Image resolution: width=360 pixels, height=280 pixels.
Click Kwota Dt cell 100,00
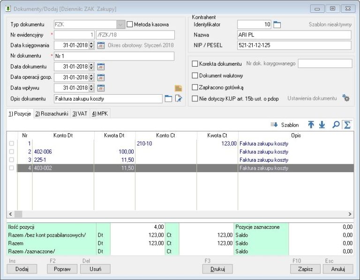[x=114, y=151]
